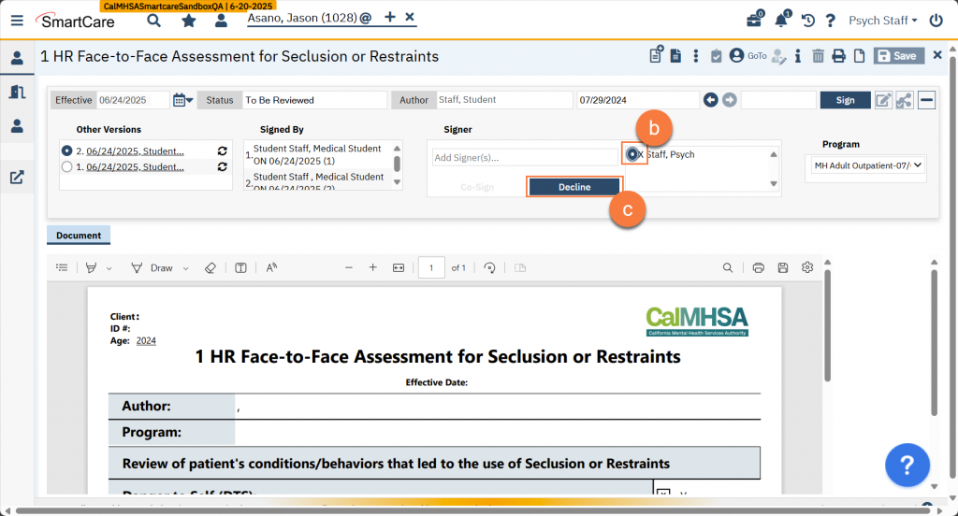Switch to the Document tab

[x=79, y=236]
